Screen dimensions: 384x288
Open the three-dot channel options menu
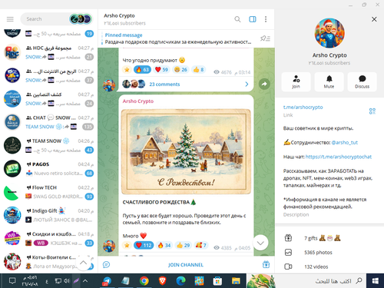coord(266,19)
